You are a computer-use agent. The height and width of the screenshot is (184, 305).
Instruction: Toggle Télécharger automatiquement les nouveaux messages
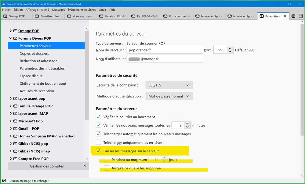(x=98, y=134)
